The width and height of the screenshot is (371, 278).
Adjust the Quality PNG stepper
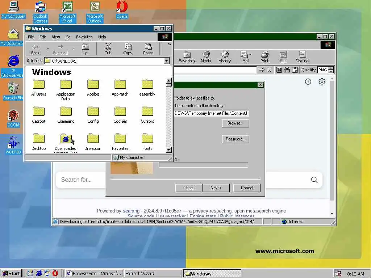tap(331, 70)
